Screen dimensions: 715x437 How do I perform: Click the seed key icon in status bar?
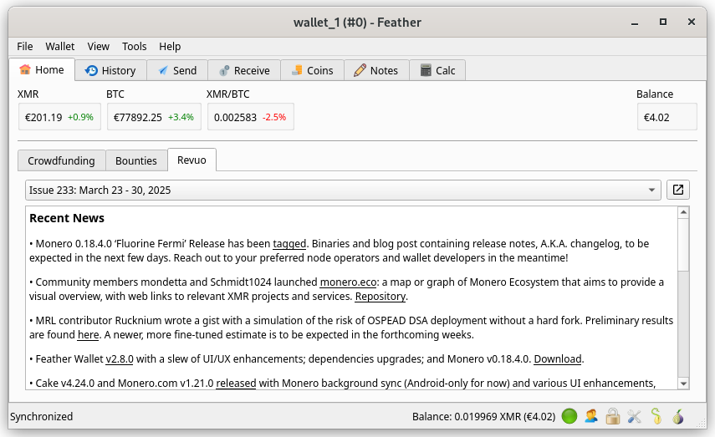pos(656,416)
